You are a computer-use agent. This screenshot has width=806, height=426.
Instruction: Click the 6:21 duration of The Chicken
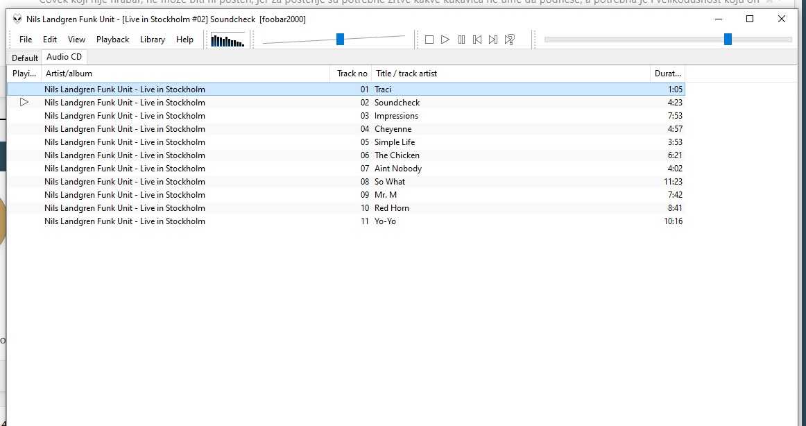pos(675,155)
